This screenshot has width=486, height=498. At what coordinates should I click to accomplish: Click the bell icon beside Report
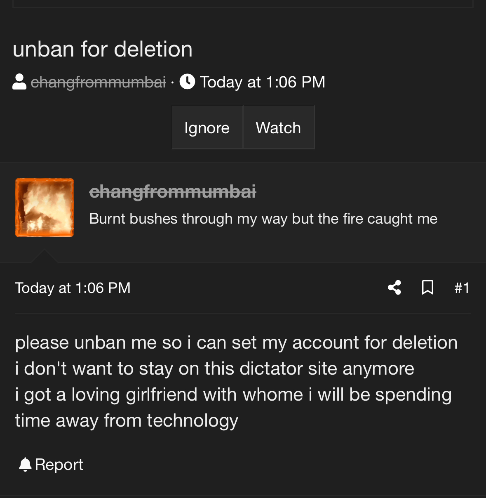pos(25,465)
